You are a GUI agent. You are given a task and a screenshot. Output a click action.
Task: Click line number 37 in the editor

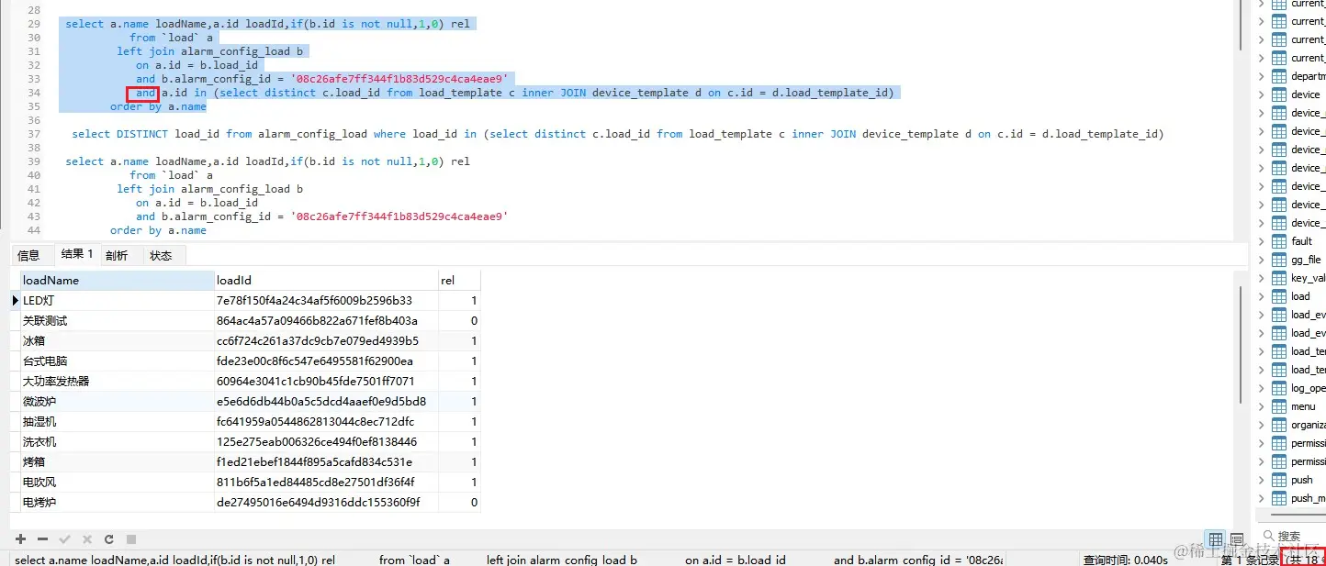(34, 134)
